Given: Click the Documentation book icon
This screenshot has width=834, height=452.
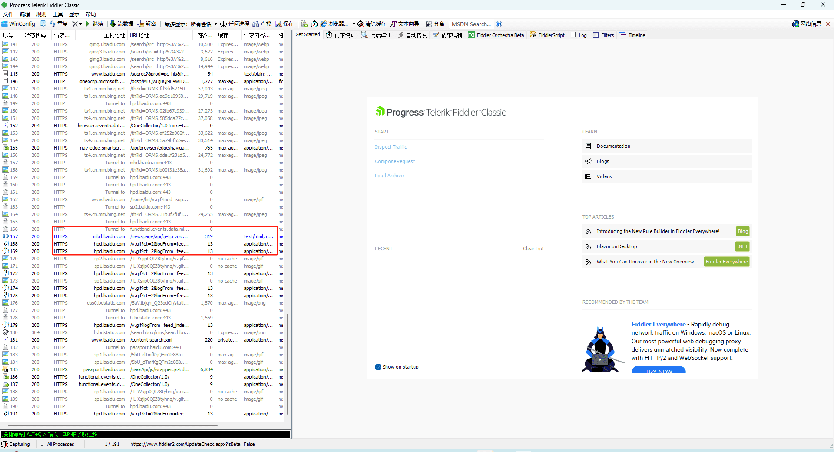Looking at the screenshot, I should click(x=588, y=146).
